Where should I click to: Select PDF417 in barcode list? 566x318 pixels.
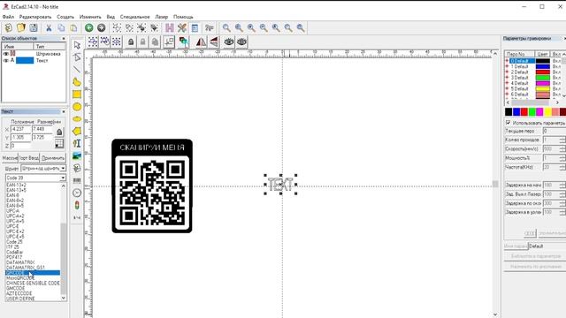14,257
